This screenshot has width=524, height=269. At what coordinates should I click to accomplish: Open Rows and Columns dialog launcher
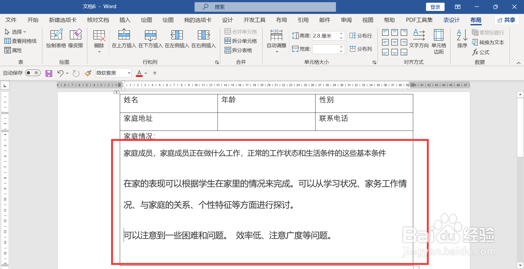[217, 62]
